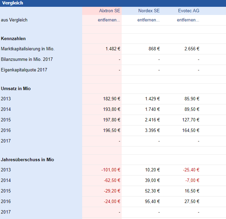Select the 'aus Vergleich' row label

(x=14, y=20)
